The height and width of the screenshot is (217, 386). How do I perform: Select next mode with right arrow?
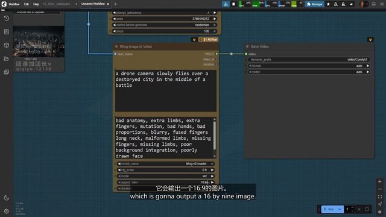click(x=212, y=176)
